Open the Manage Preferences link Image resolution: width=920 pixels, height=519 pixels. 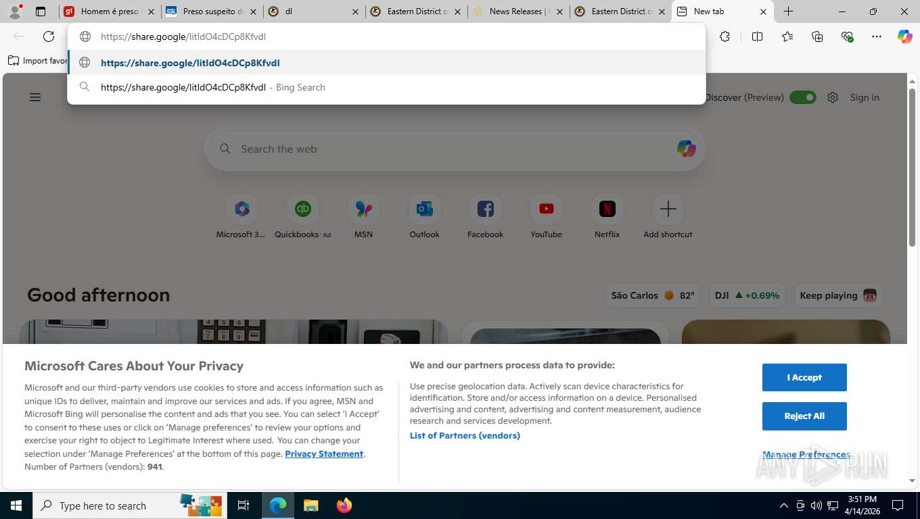pos(806,455)
